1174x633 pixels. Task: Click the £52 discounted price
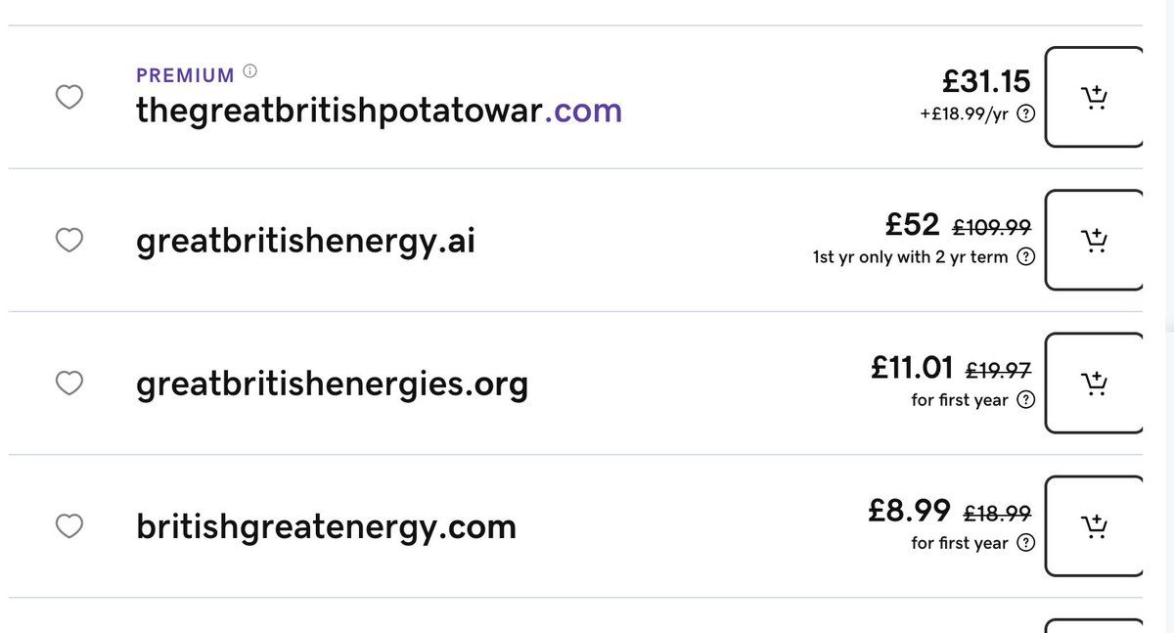912,224
